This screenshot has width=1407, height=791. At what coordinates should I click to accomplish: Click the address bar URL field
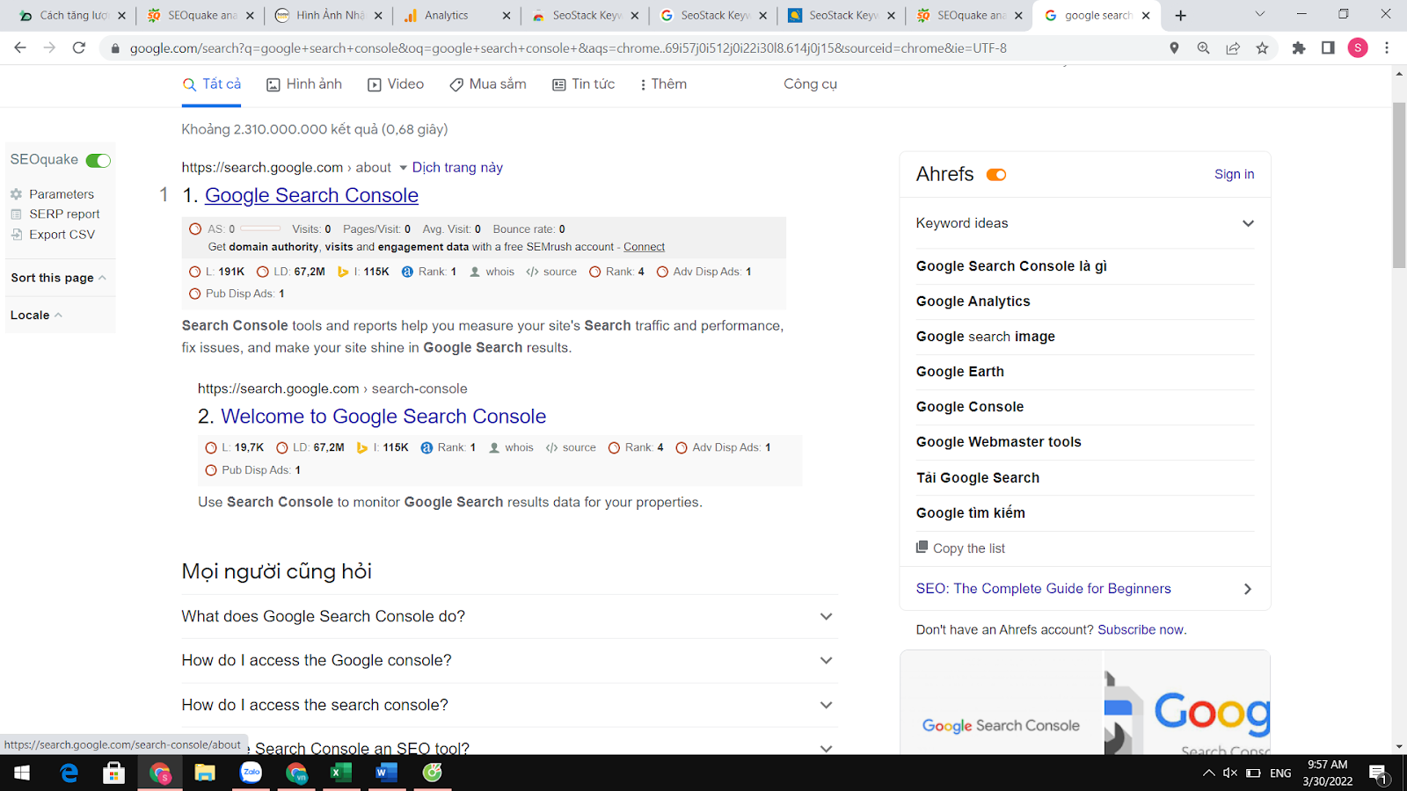tap(568, 48)
